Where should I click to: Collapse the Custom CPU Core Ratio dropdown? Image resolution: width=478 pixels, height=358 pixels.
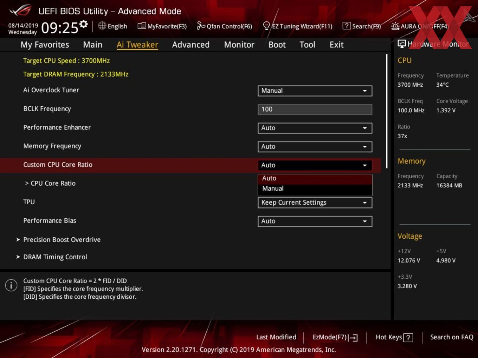315,165
